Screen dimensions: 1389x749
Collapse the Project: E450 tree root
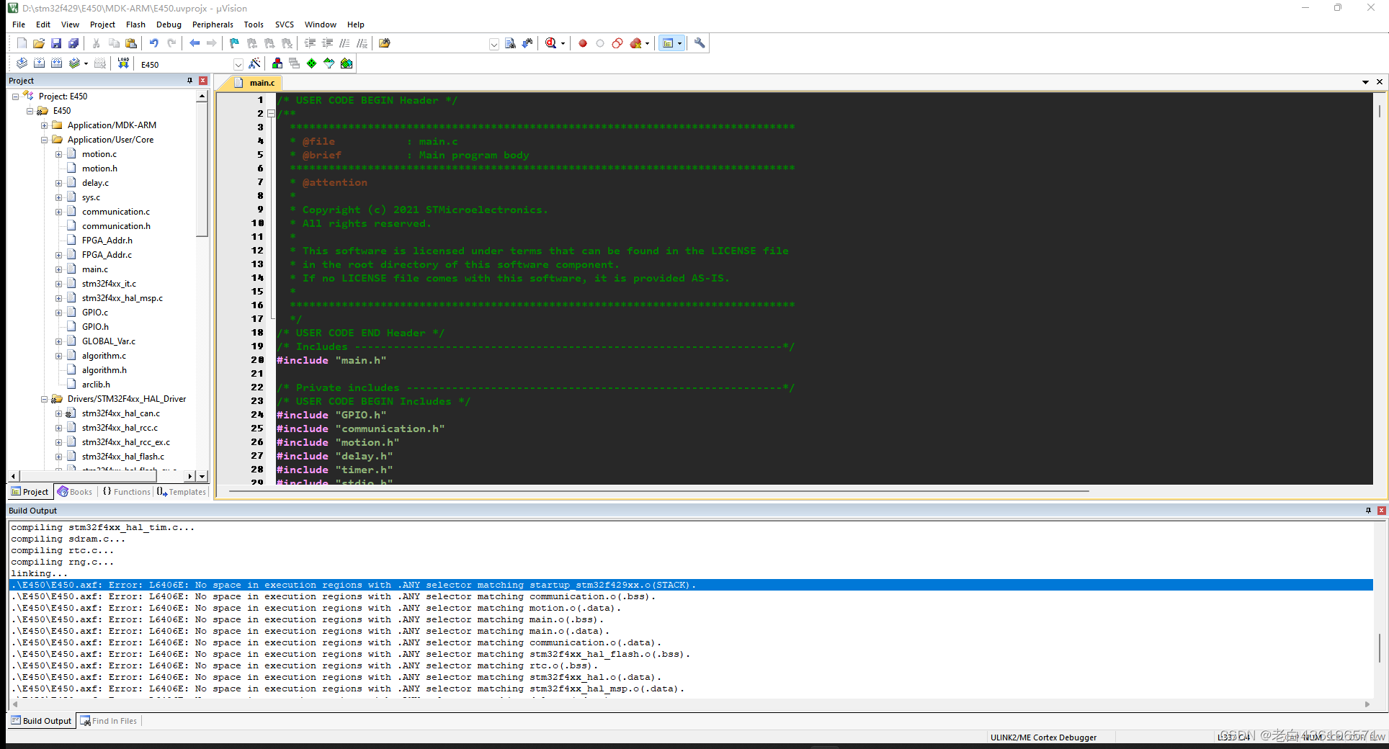pos(15,97)
